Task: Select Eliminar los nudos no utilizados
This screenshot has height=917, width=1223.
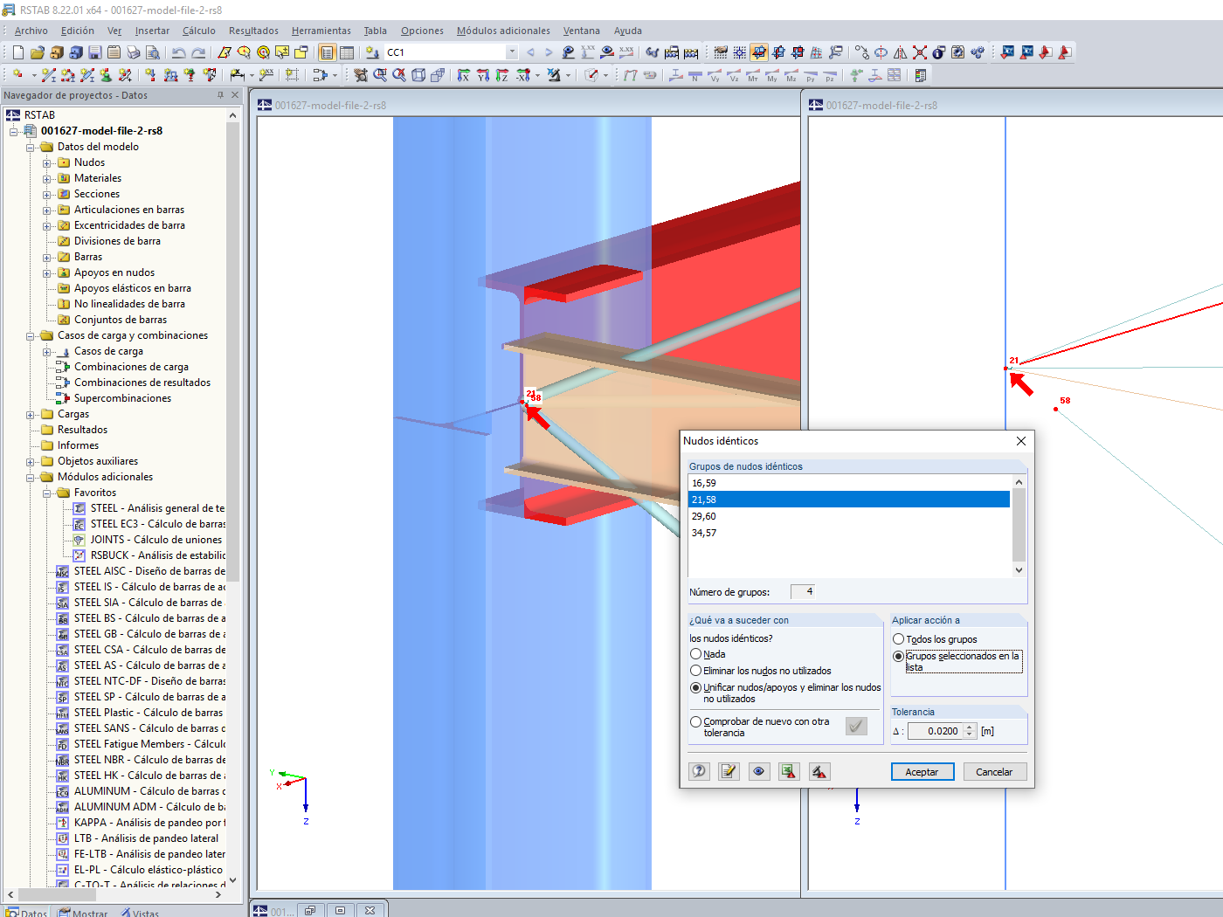Action: (696, 671)
